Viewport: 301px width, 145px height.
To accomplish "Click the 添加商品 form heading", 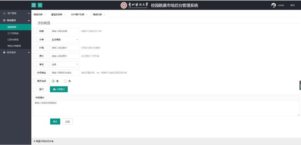I will [44, 23].
